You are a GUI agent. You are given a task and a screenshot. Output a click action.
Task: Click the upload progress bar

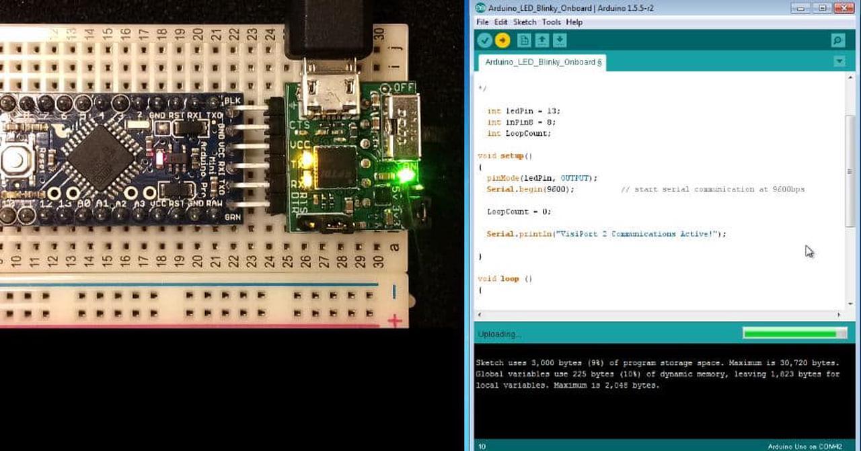click(794, 333)
